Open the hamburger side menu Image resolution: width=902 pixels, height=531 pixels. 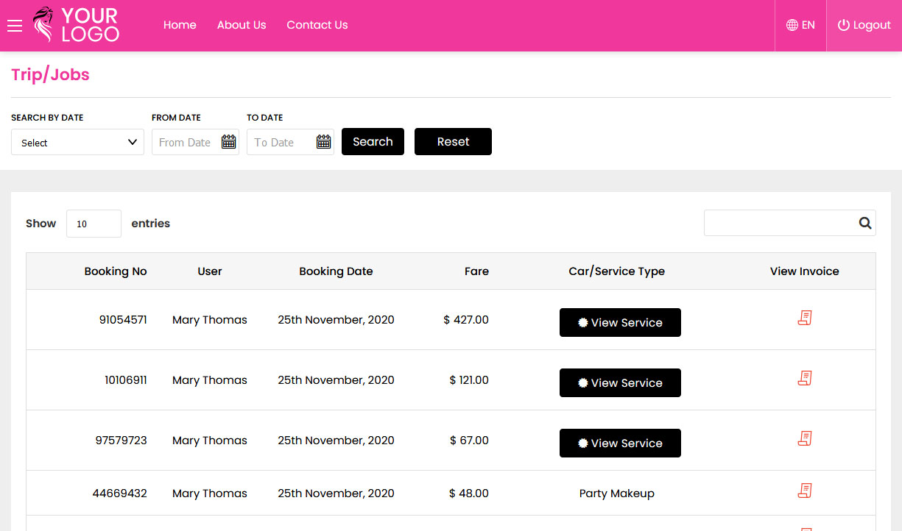15,26
